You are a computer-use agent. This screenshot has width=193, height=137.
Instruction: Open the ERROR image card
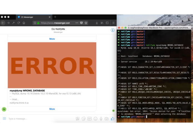(x=52, y=65)
